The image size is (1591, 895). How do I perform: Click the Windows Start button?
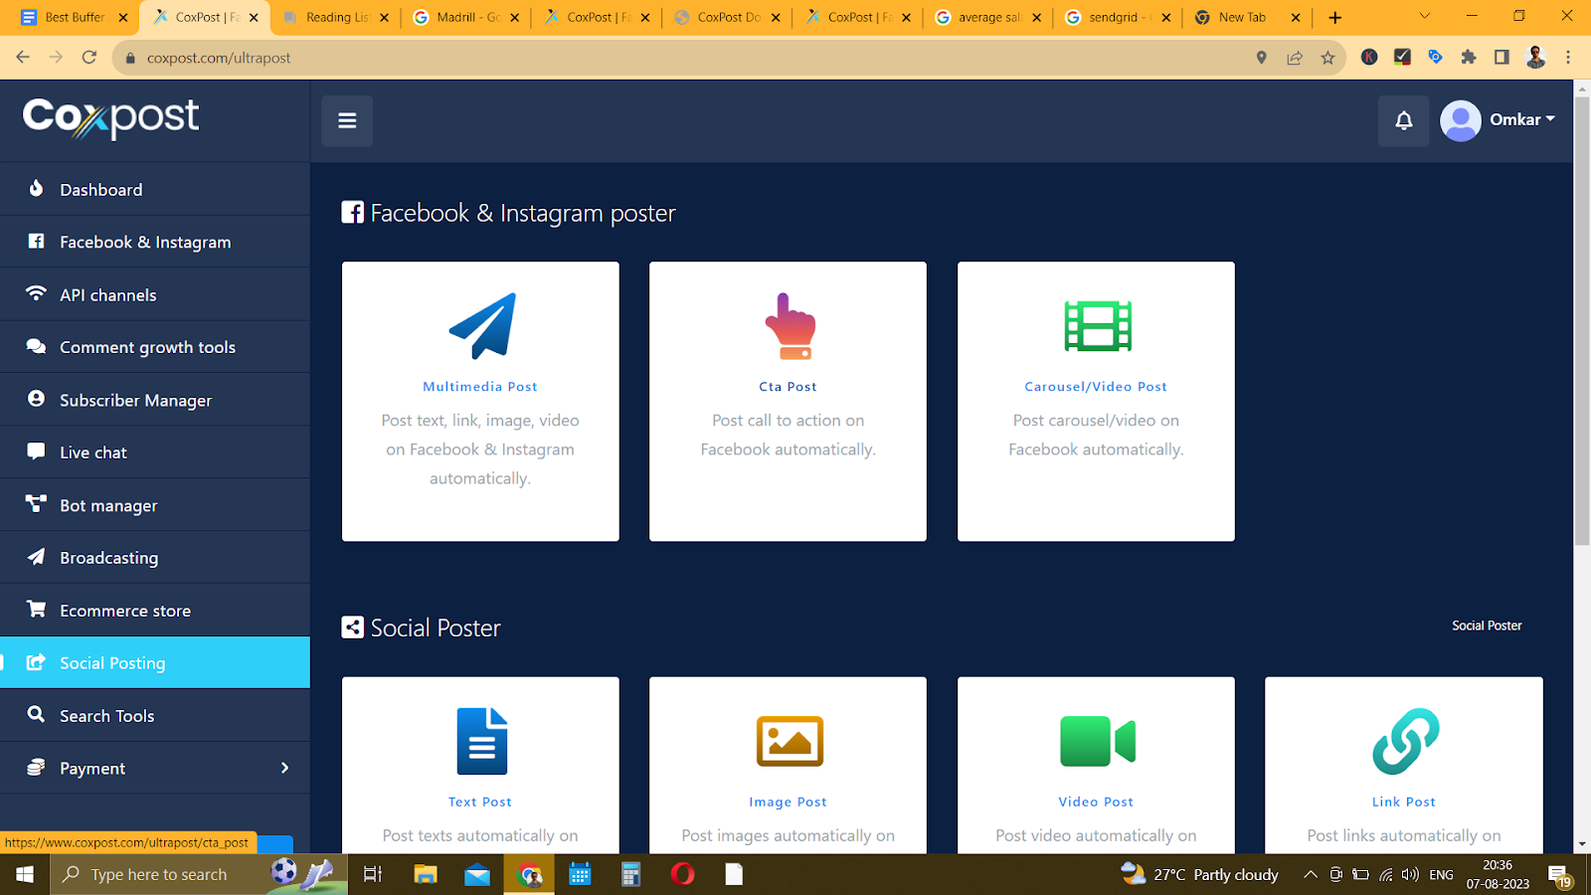click(x=25, y=874)
